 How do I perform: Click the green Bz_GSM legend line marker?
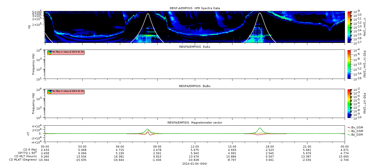[349, 134]
